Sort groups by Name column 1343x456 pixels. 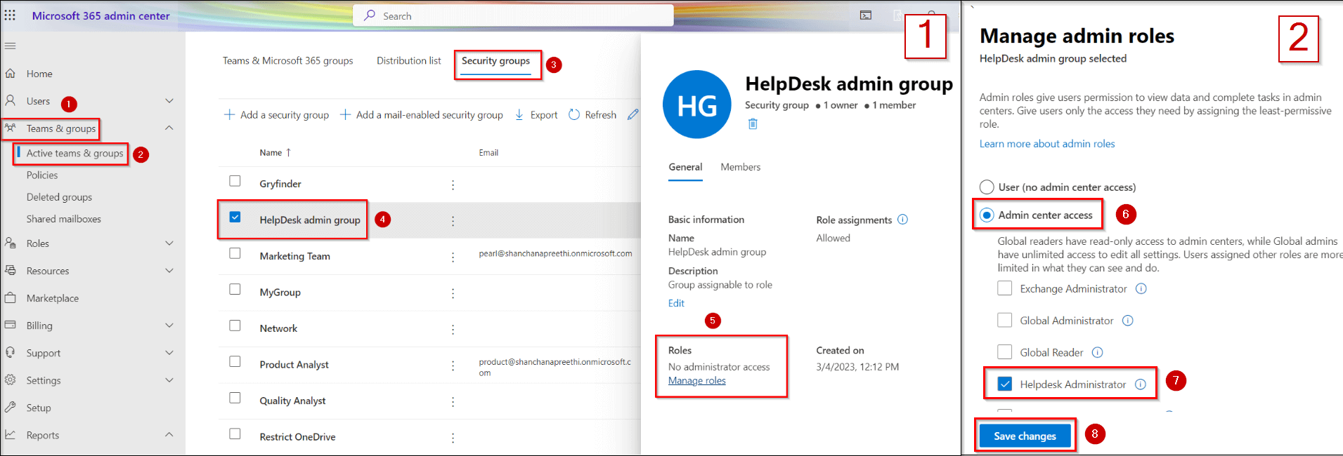[275, 152]
